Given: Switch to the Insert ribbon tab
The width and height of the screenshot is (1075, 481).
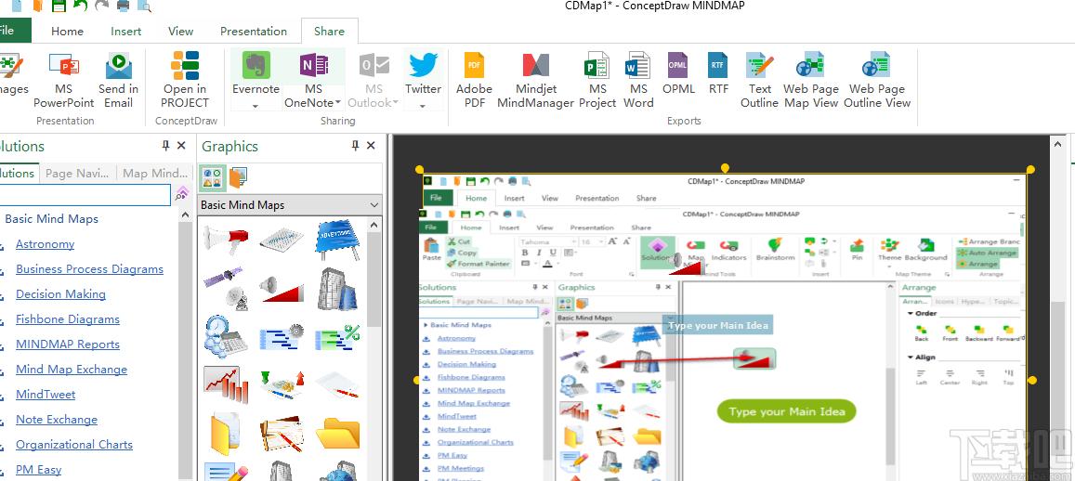Looking at the screenshot, I should 126,31.
